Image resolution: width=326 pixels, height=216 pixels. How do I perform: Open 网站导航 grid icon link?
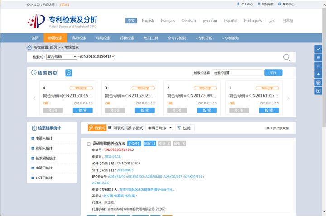pyautogui.click(x=265, y=4)
